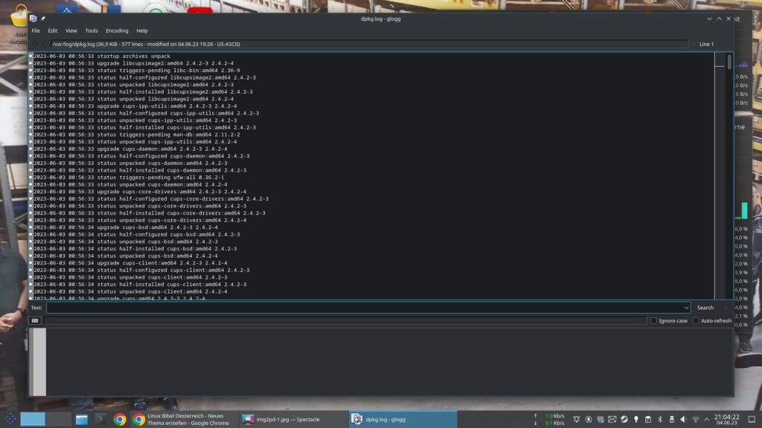Open the file manager from the taskbar

coord(82,419)
